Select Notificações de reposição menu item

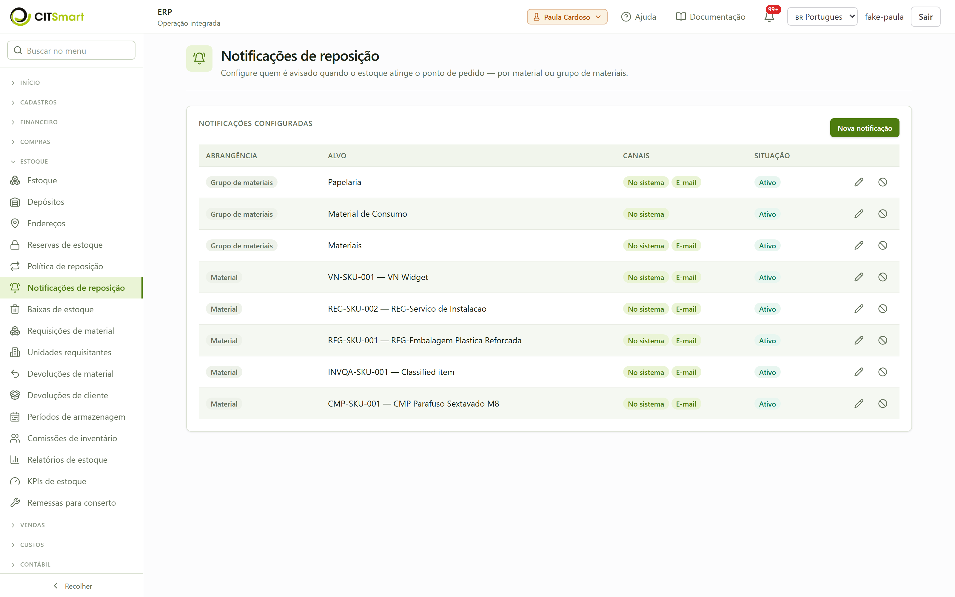[71, 288]
